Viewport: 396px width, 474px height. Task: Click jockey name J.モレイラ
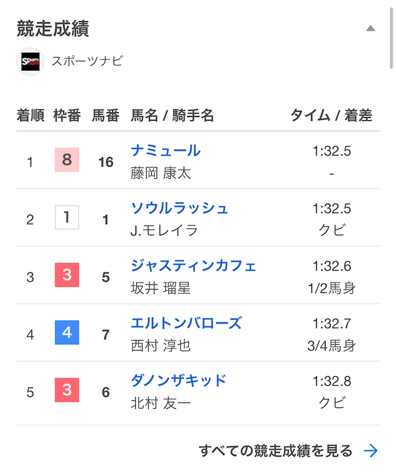click(x=164, y=231)
